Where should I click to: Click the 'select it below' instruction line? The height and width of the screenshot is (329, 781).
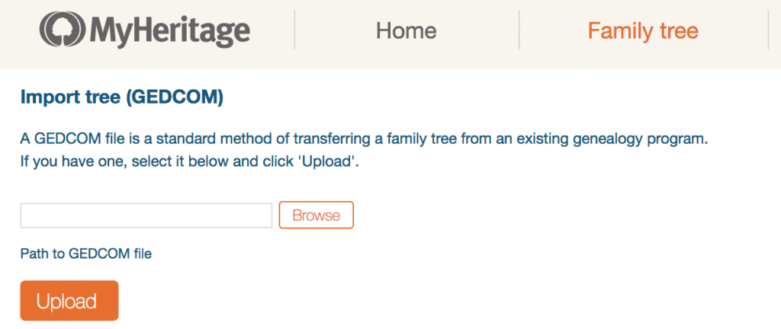(190, 162)
